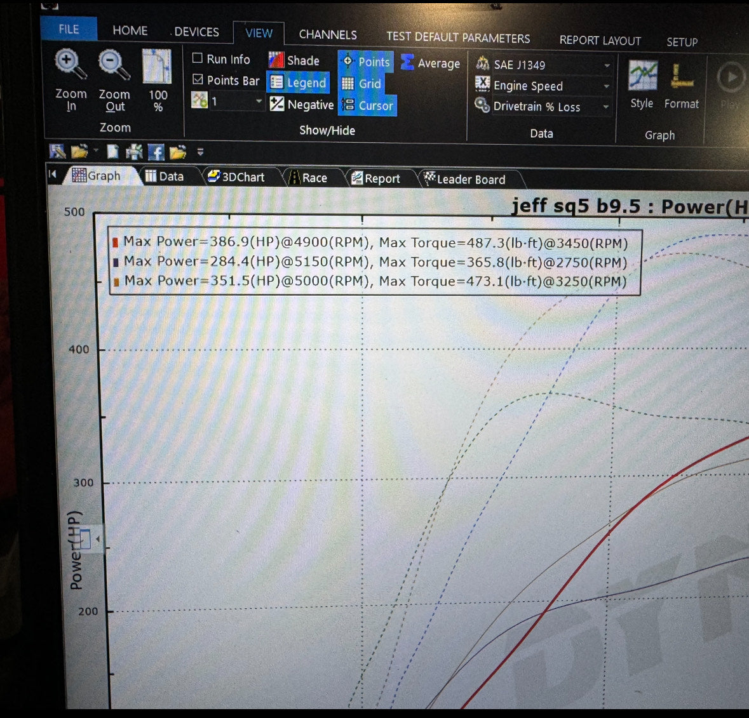Click the red run swatch in legend
749x718 pixels.
coord(116,243)
